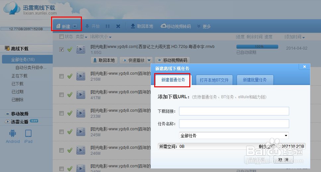
Task: Click 取回本地 in the top toolbar
Action: 142,26
